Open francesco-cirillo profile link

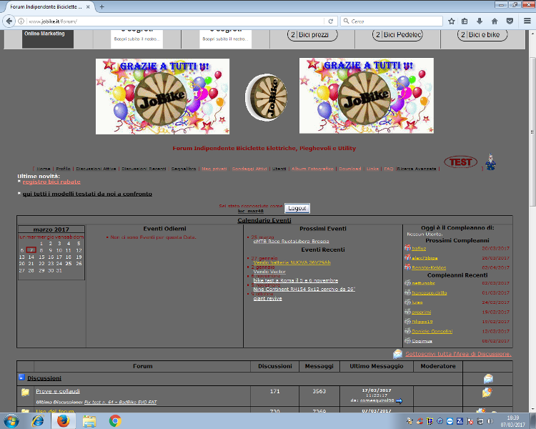click(430, 293)
